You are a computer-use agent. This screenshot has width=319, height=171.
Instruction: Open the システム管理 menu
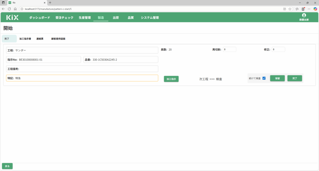click(x=150, y=18)
